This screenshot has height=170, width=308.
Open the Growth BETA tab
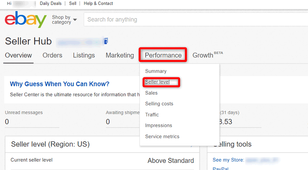point(208,55)
